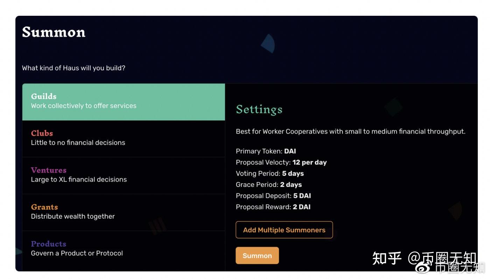The width and height of the screenshot is (490, 279).
Task: Click the "What kind of Haus" prompt
Action: 73,68
